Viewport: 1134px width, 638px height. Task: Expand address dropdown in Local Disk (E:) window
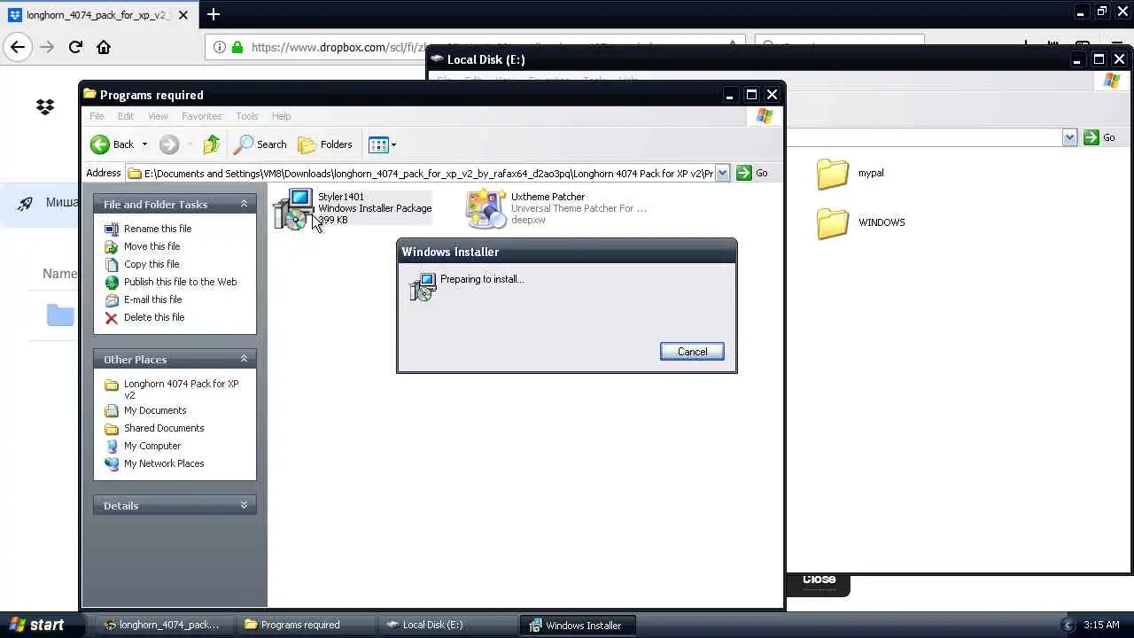(1069, 137)
